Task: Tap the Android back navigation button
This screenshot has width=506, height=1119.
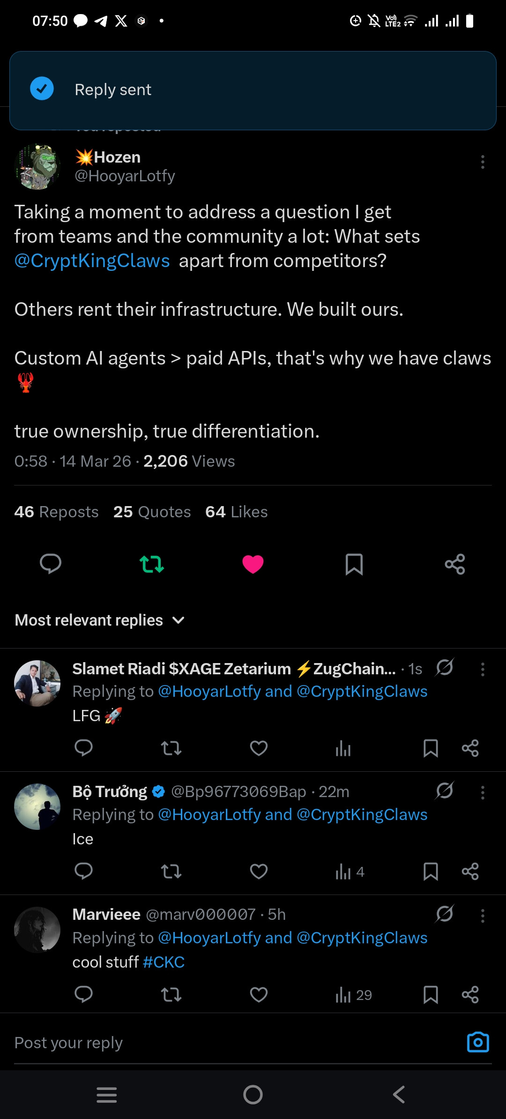Action: tap(399, 1095)
